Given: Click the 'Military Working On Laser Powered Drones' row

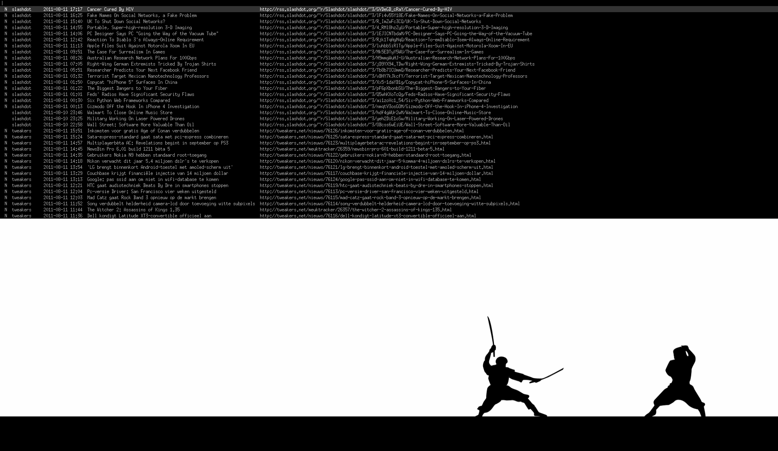Looking at the screenshot, I should point(136,119).
